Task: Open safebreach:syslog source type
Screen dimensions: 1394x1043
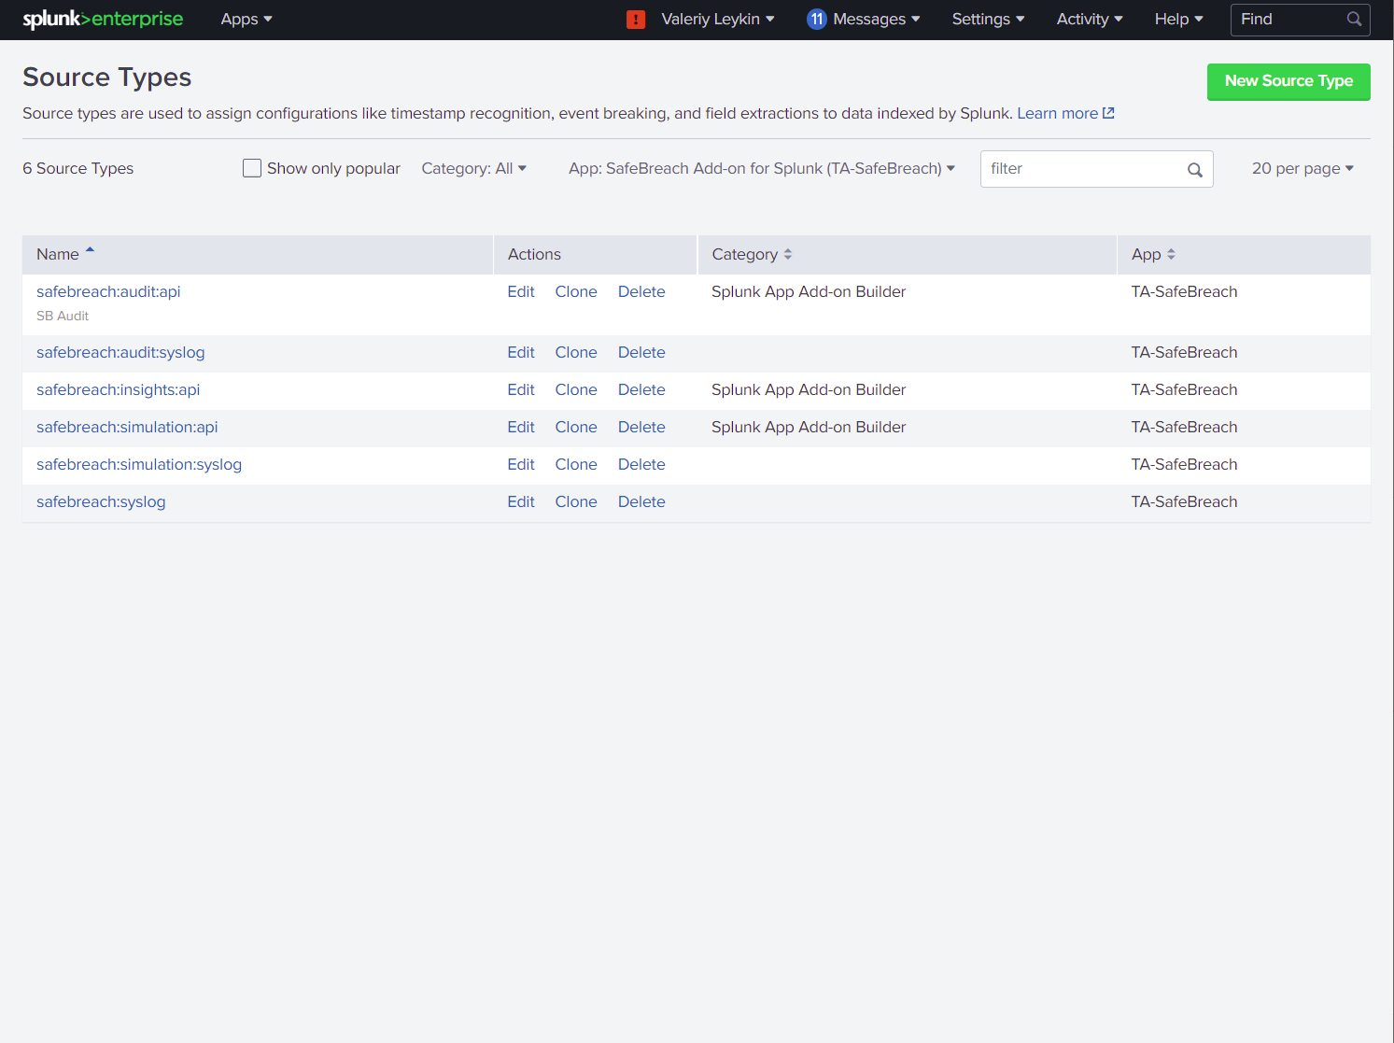Action: pyautogui.click(x=101, y=501)
